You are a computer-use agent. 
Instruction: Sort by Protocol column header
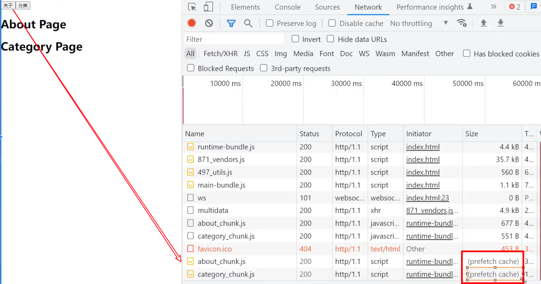[x=350, y=134]
